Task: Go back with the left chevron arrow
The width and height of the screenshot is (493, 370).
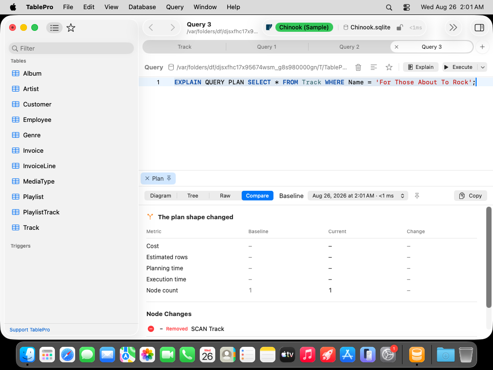Action: click(x=151, y=27)
